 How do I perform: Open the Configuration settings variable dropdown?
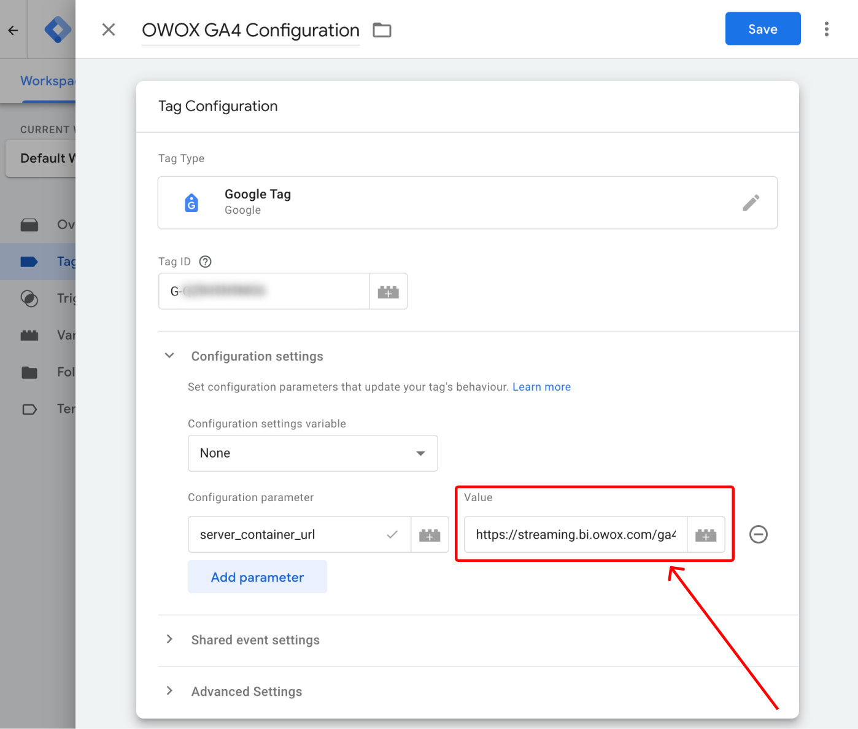coord(313,453)
